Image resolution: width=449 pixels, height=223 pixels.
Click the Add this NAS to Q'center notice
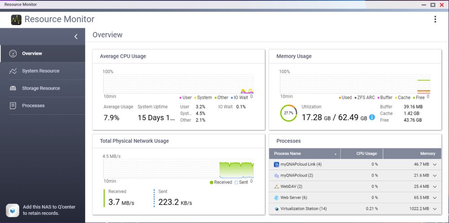coord(49,210)
